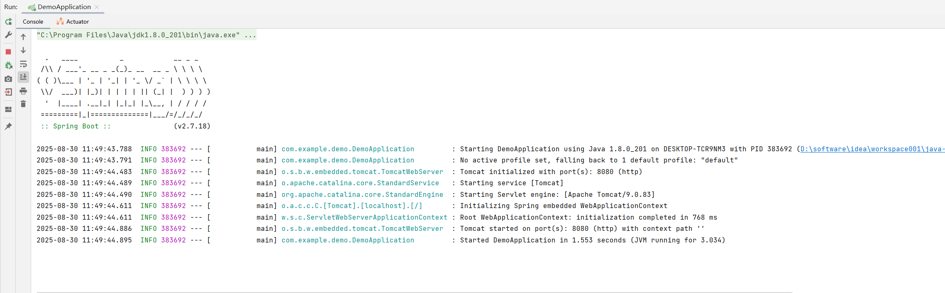The height and width of the screenshot is (293, 945).
Task: Stop the running application with the red square
Action: coord(8,52)
